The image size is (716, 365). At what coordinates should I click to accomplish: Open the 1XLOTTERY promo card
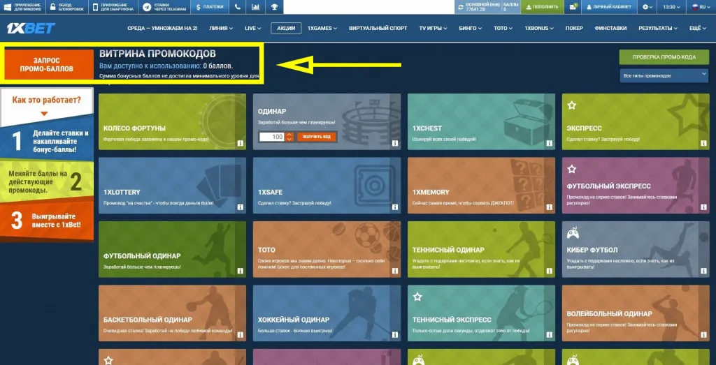click(172, 186)
